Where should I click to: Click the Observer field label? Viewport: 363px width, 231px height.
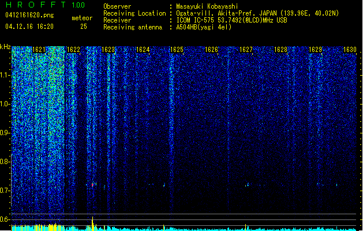(x=117, y=6)
